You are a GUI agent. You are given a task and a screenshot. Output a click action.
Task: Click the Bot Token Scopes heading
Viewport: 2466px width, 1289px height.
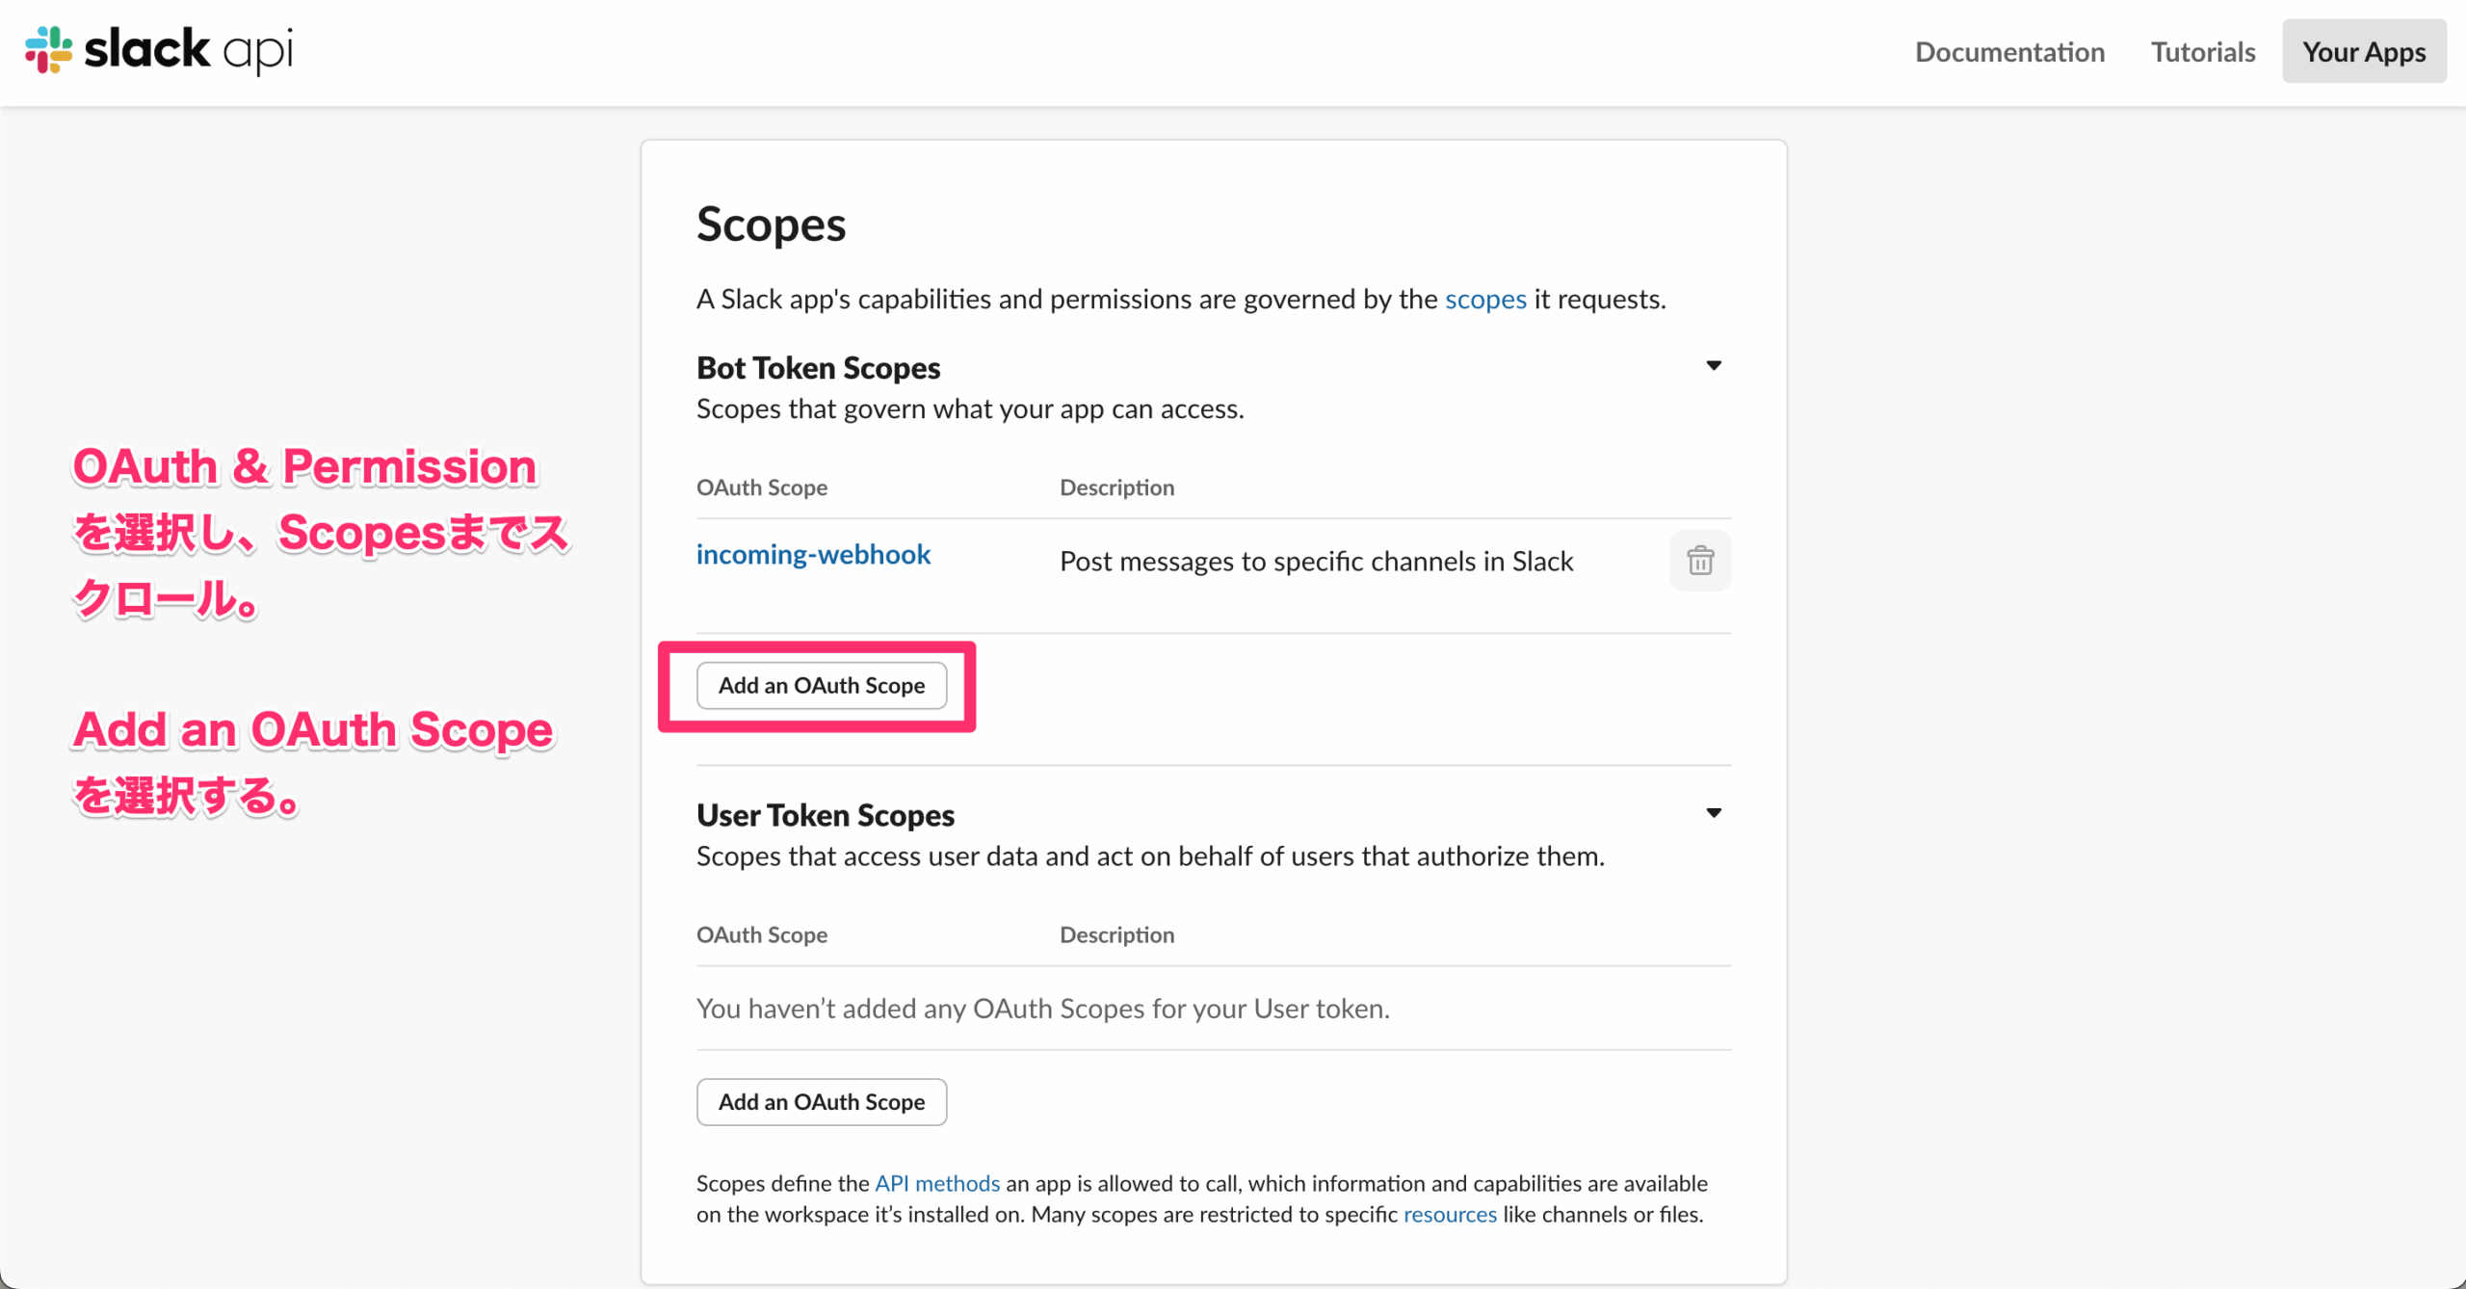(x=819, y=368)
